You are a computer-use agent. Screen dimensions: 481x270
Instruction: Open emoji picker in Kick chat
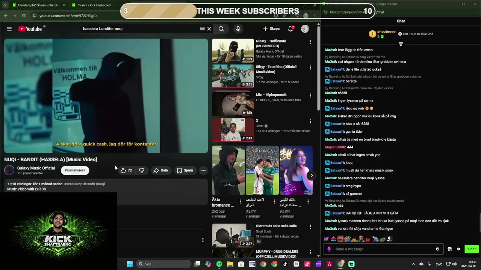pyautogui.click(x=437, y=249)
